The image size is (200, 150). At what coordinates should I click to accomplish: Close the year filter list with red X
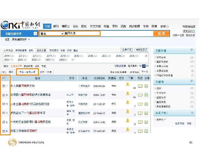[x=146, y=56]
